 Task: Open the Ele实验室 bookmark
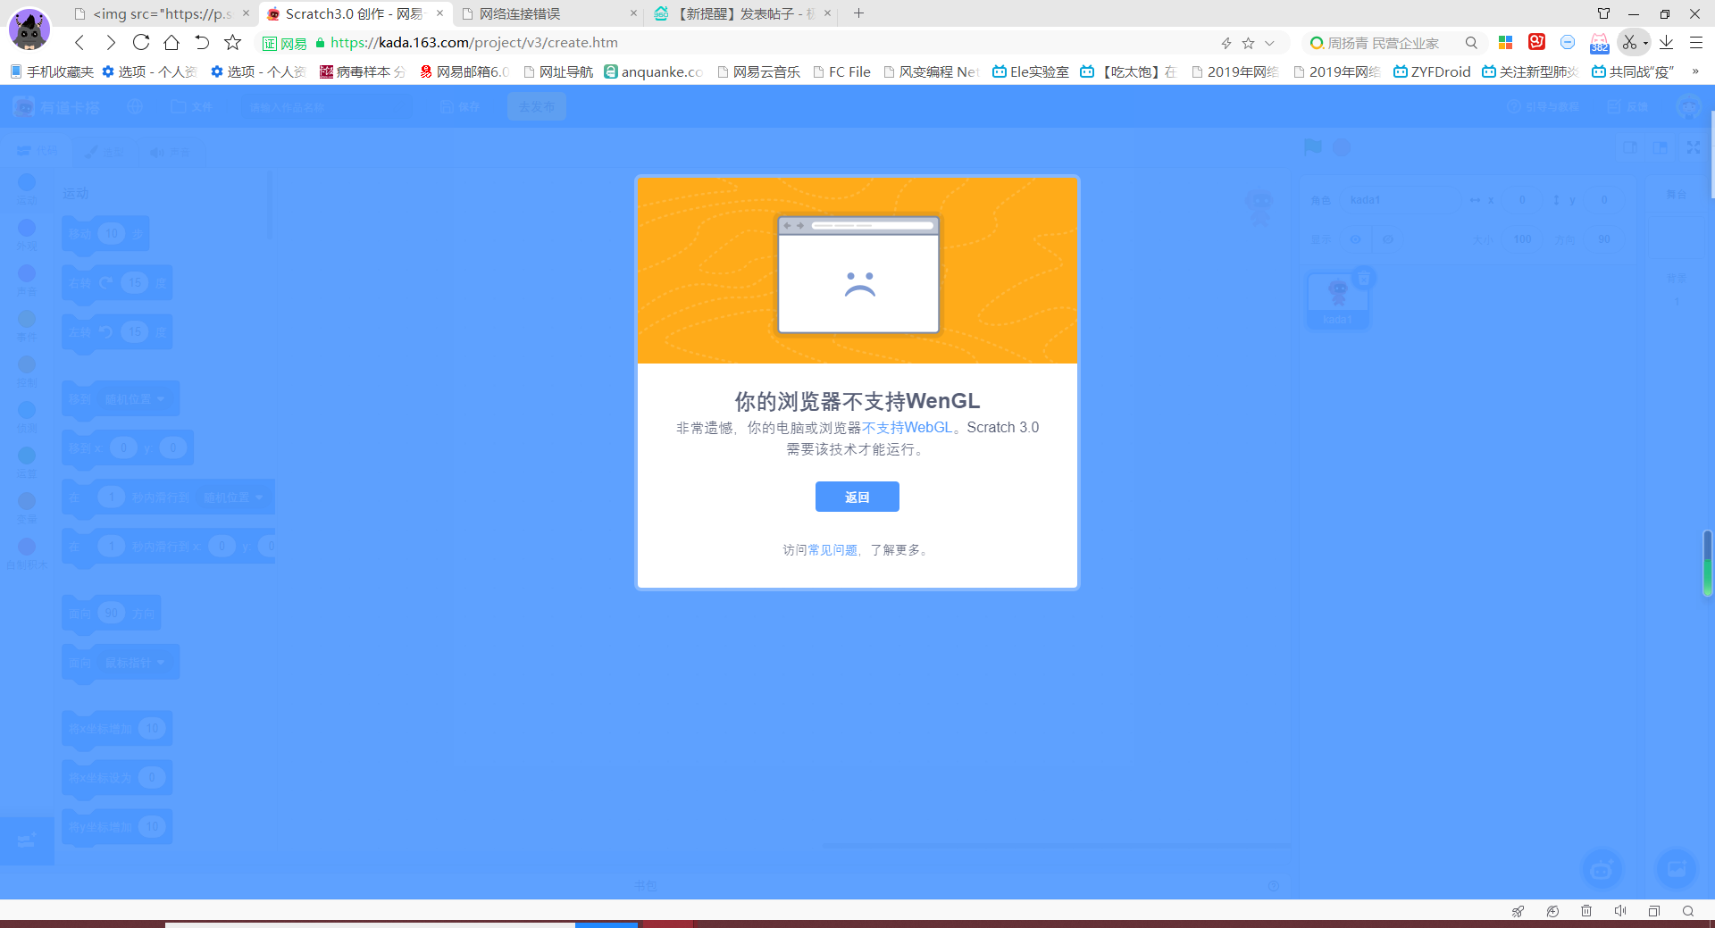coord(1031,71)
